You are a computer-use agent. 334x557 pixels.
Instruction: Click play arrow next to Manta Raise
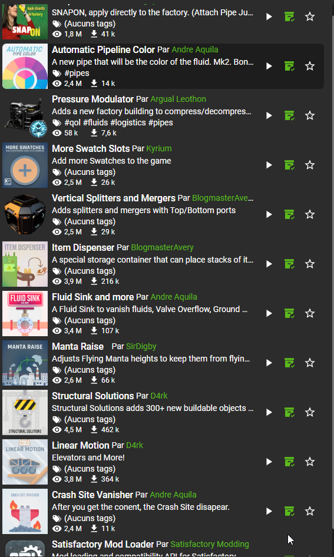tap(269, 363)
